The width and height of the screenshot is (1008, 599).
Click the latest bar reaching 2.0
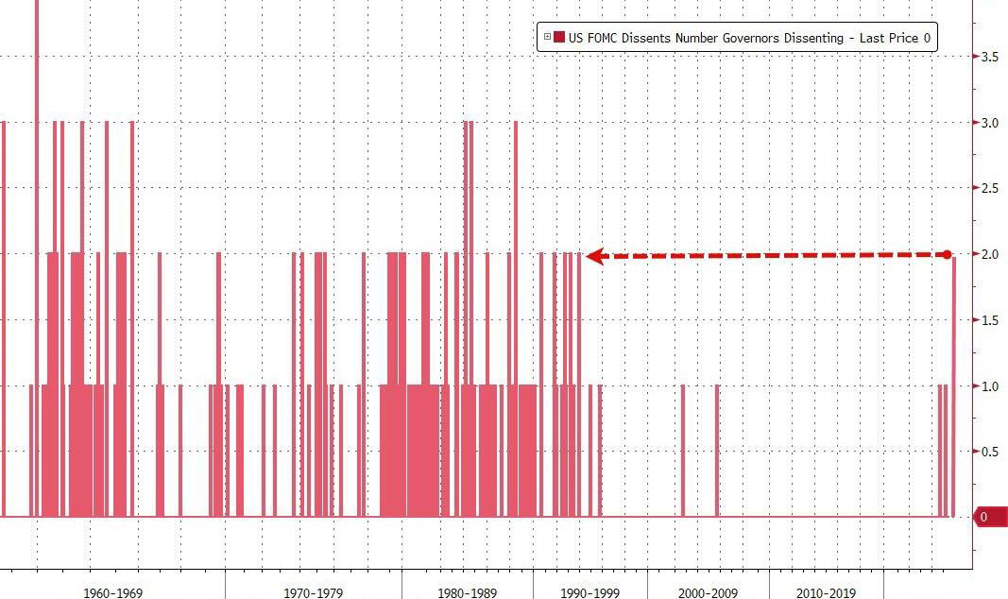pos(953,385)
